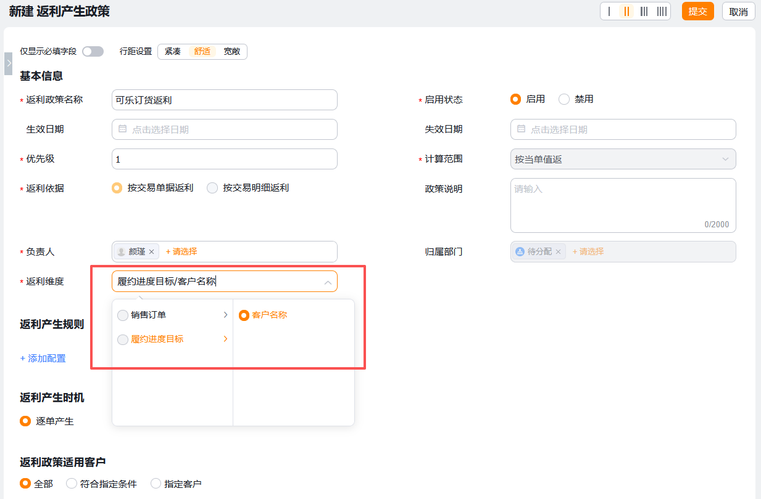Select 启用 radio button
761x499 pixels.
pyautogui.click(x=515, y=99)
